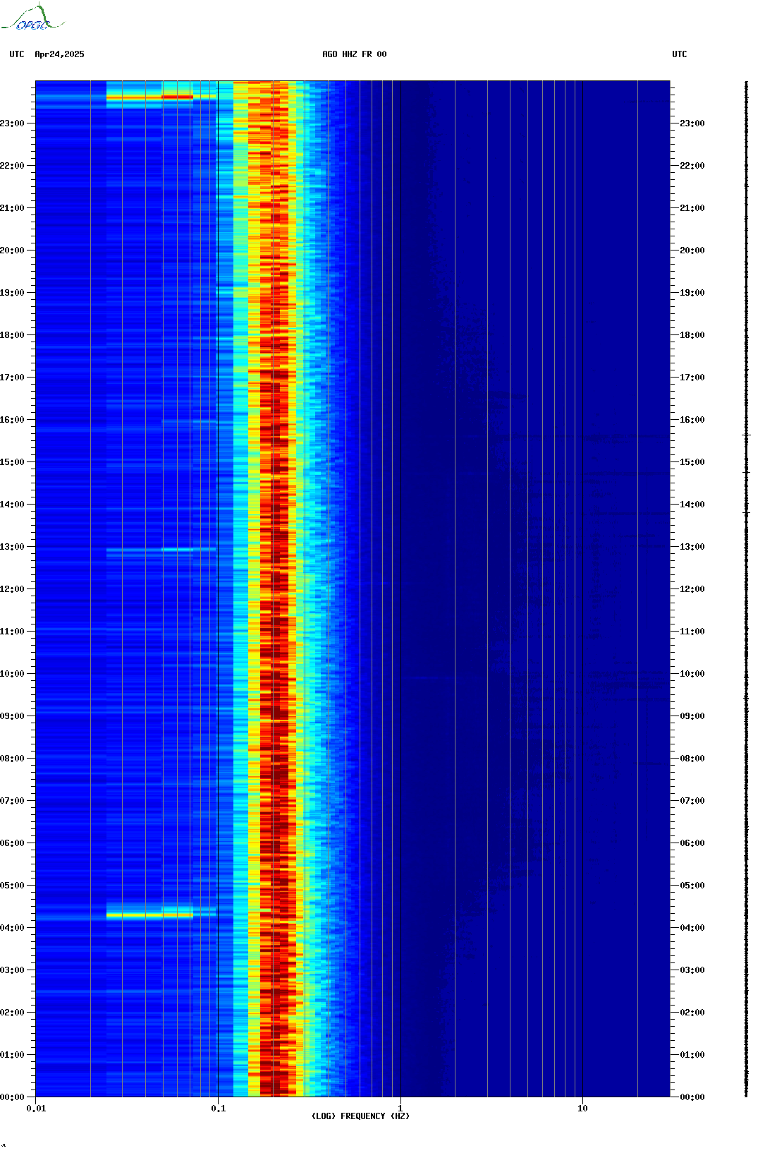Screen dimensions: 777x1153
Task: Click the right UTC header label
Action: click(x=680, y=54)
